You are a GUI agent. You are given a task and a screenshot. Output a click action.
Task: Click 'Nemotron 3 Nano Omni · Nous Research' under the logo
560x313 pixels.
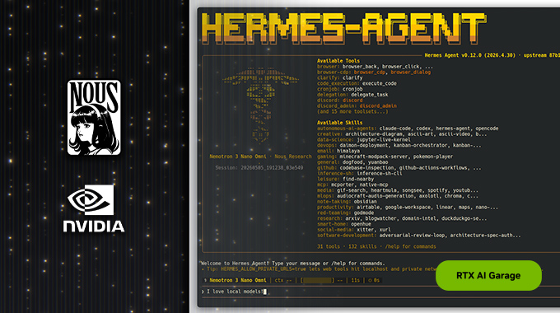coord(260,156)
